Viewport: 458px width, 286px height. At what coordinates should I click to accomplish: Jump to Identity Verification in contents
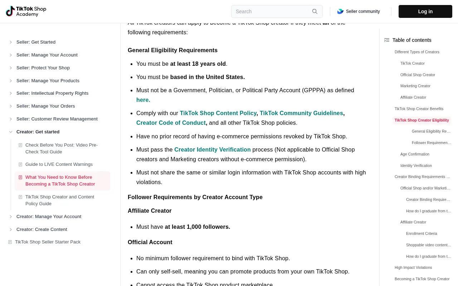[x=416, y=166]
